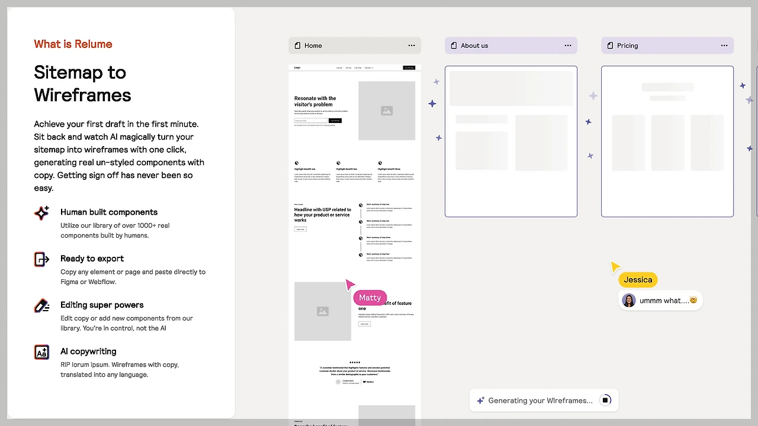Click the page icon on the Home tab
Viewport: 758px width, 426px height.
click(x=298, y=46)
